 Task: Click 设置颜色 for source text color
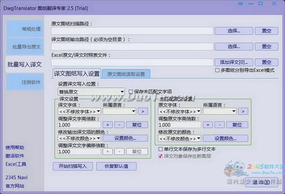[225, 139]
